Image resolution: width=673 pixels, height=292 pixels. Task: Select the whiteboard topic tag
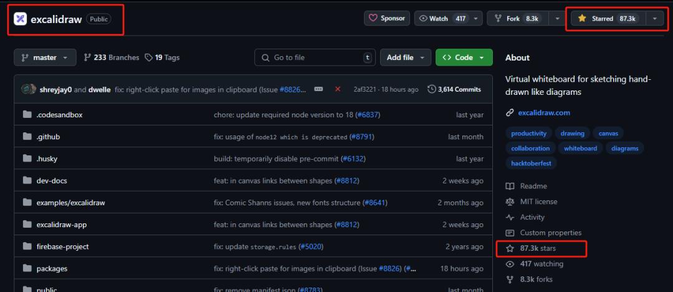pos(580,148)
